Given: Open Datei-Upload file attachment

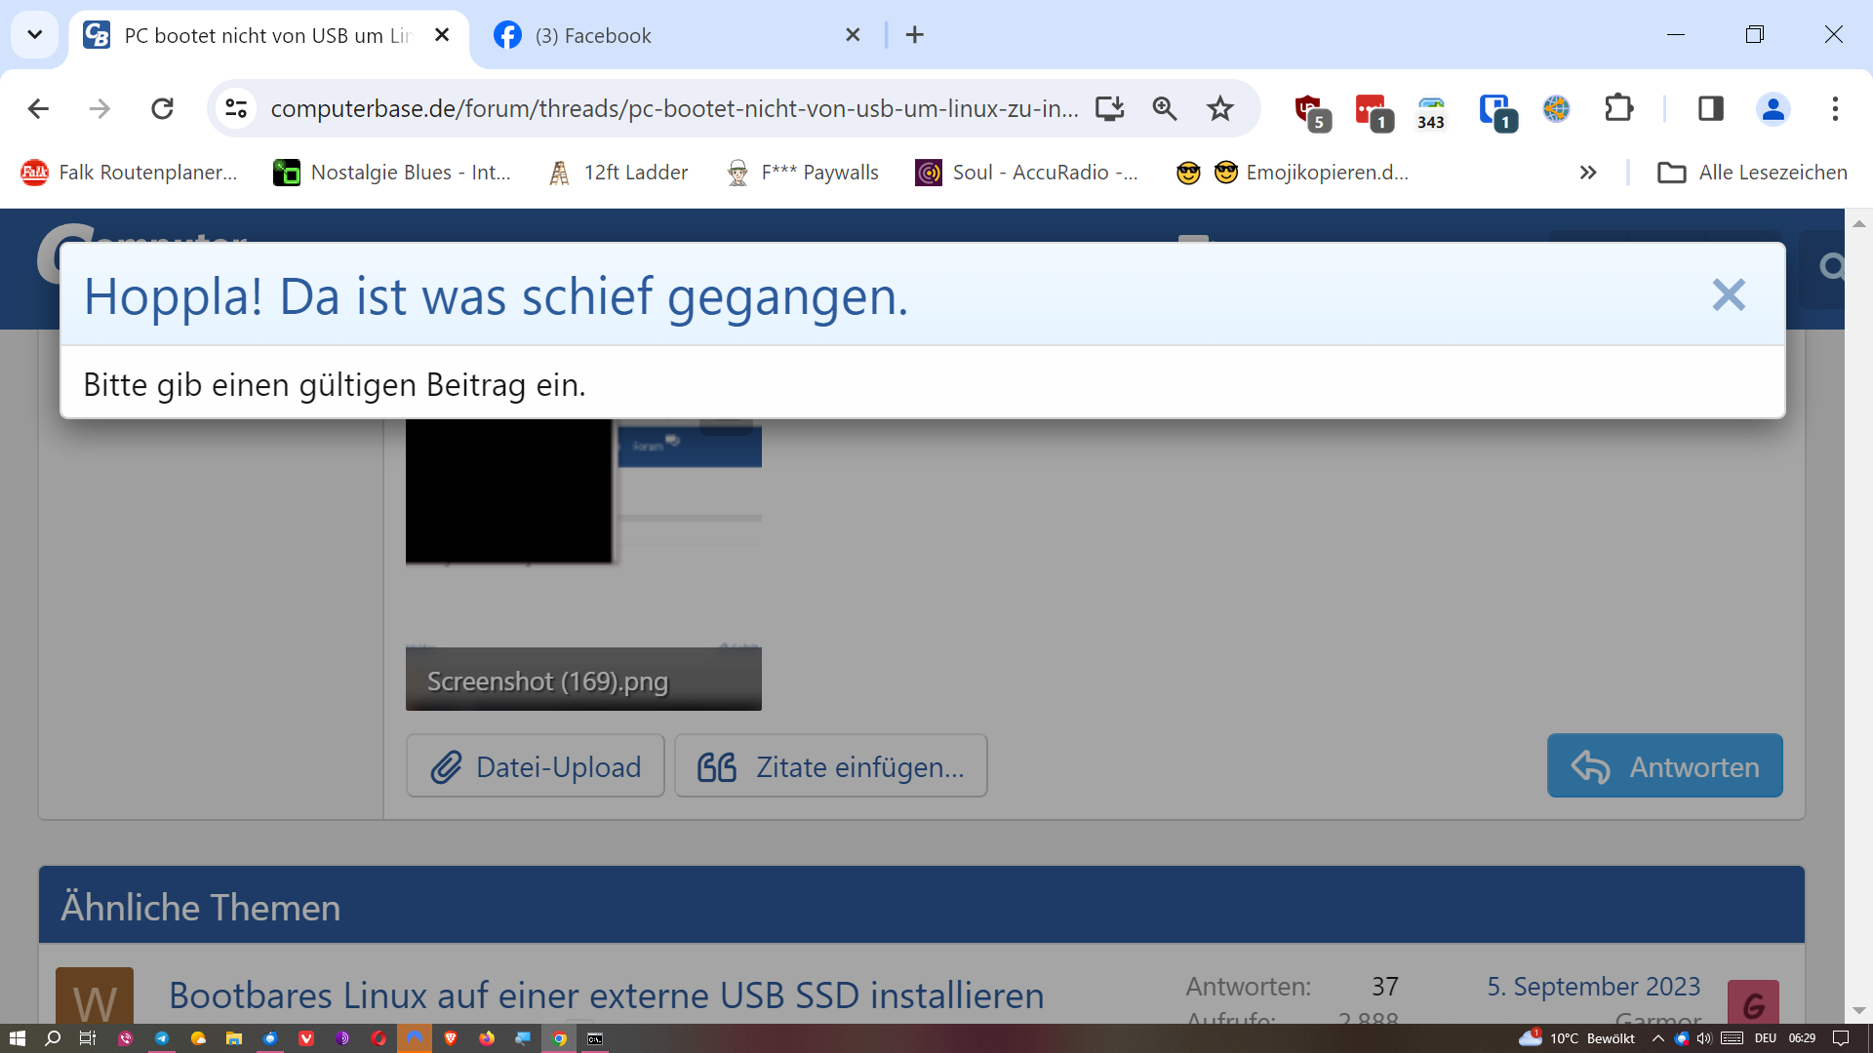Looking at the screenshot, I should click(x=536, y=766).
